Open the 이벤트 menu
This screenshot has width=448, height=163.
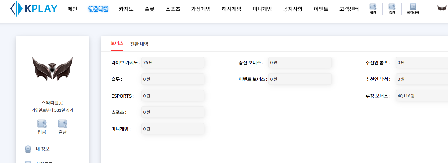coord(321,9)
